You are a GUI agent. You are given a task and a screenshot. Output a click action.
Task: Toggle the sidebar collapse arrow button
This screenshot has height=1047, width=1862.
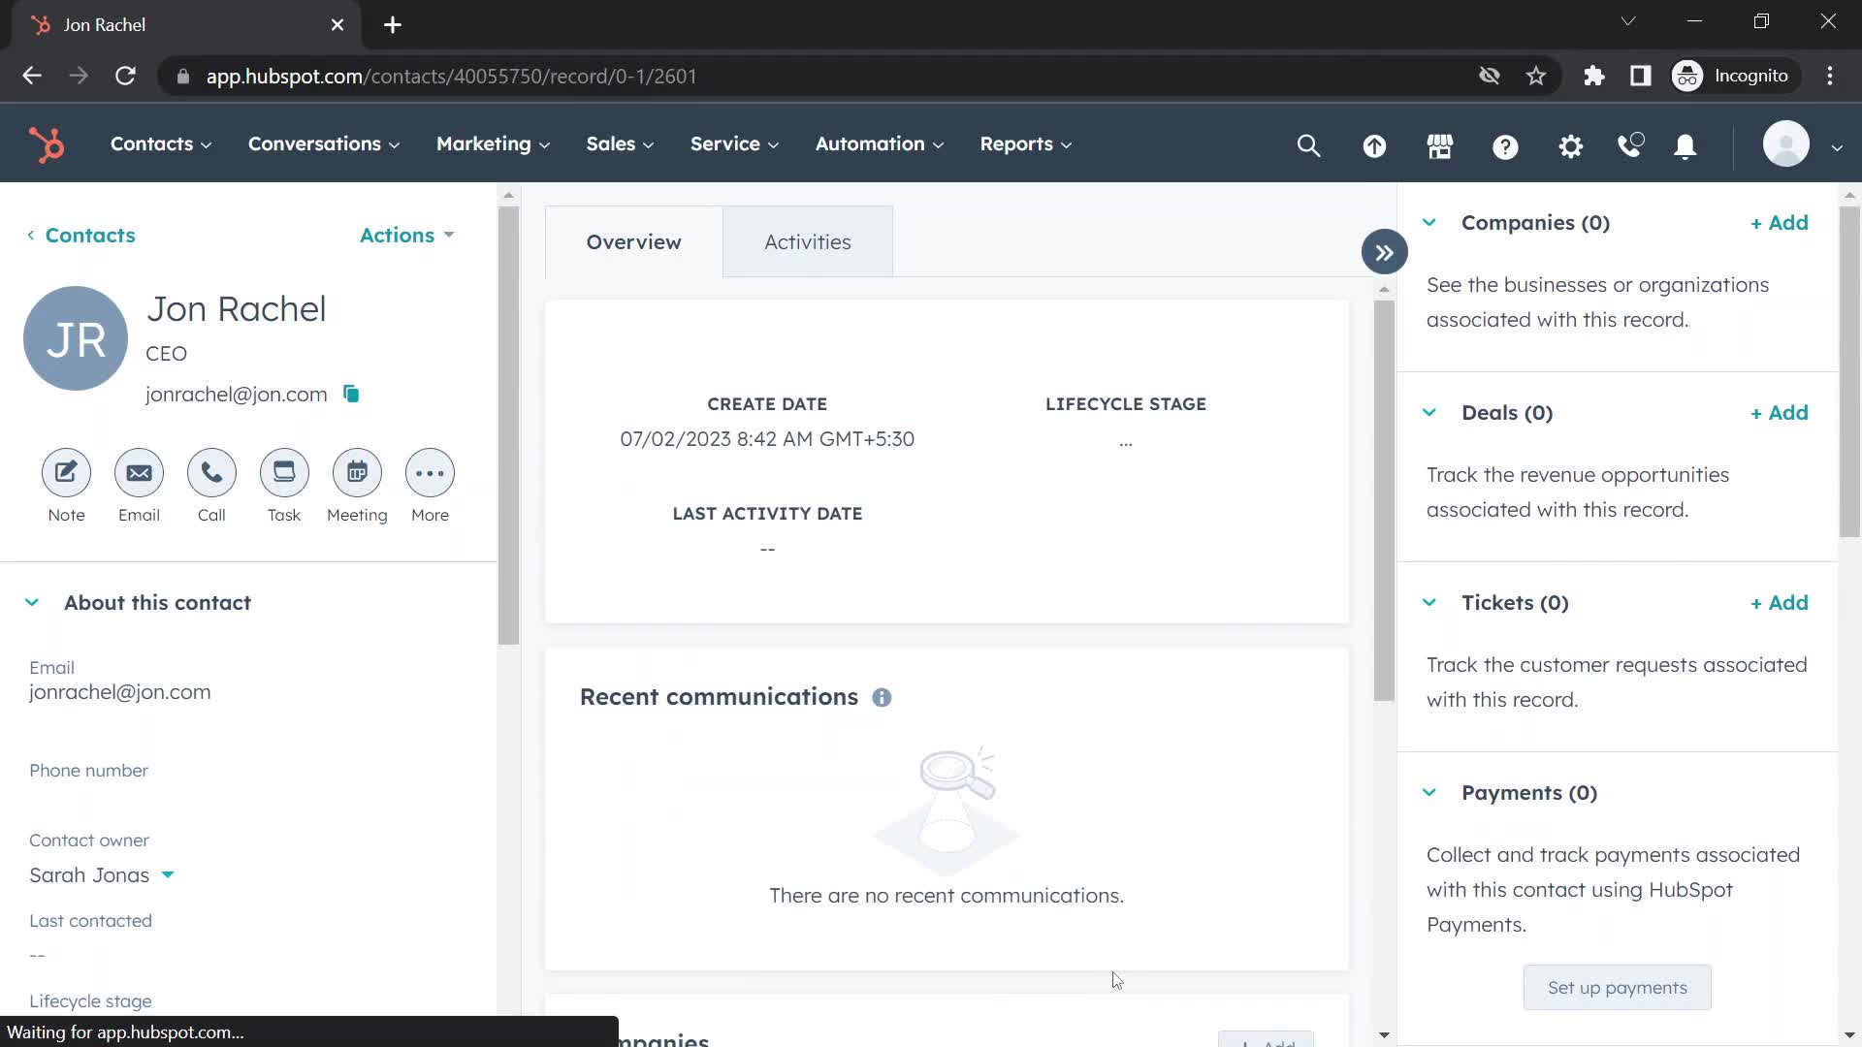pos(1385,252)
